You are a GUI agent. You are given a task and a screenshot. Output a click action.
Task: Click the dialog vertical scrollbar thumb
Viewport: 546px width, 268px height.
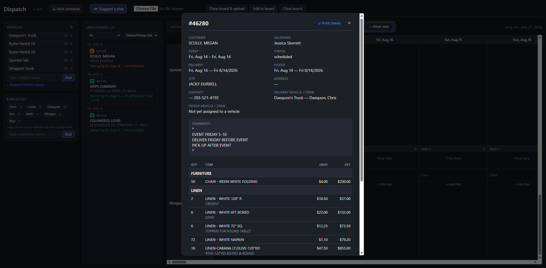click(x=362, y=100)
